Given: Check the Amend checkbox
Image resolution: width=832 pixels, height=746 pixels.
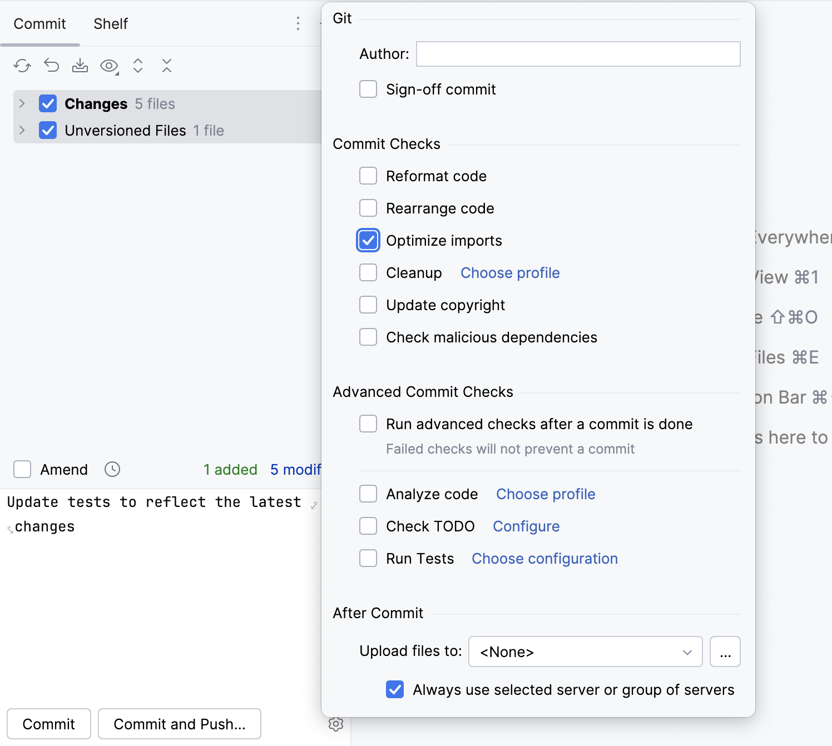Looking at the screenshot, I should tap(22, 469).
